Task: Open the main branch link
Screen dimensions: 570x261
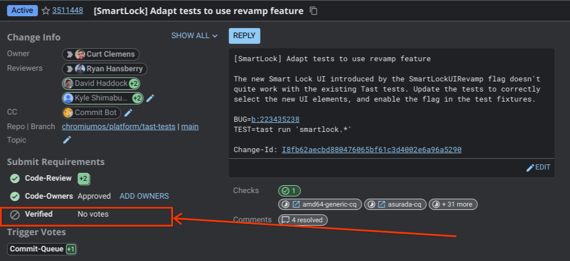Action: pyautogui.click(x=190, y=126)
